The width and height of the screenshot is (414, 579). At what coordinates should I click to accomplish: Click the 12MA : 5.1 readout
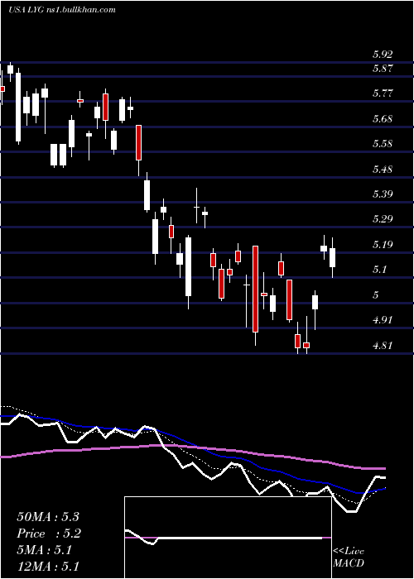(48, 567)
